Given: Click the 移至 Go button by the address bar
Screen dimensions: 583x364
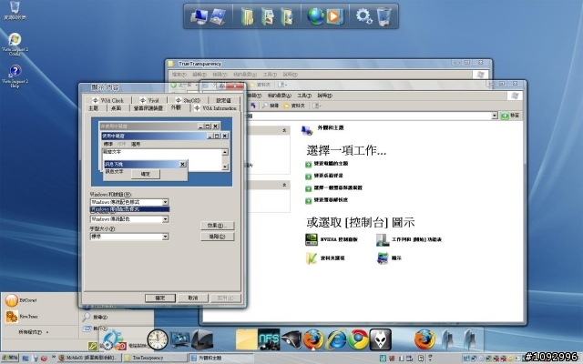Looking at the screenshot, I should [510, 116].
